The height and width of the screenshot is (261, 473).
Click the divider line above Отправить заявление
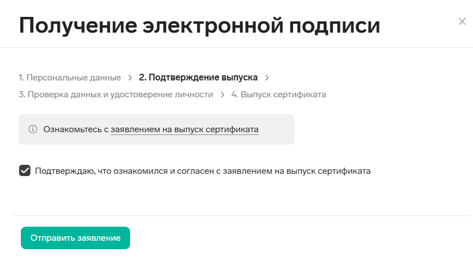[x=241, y=215]
